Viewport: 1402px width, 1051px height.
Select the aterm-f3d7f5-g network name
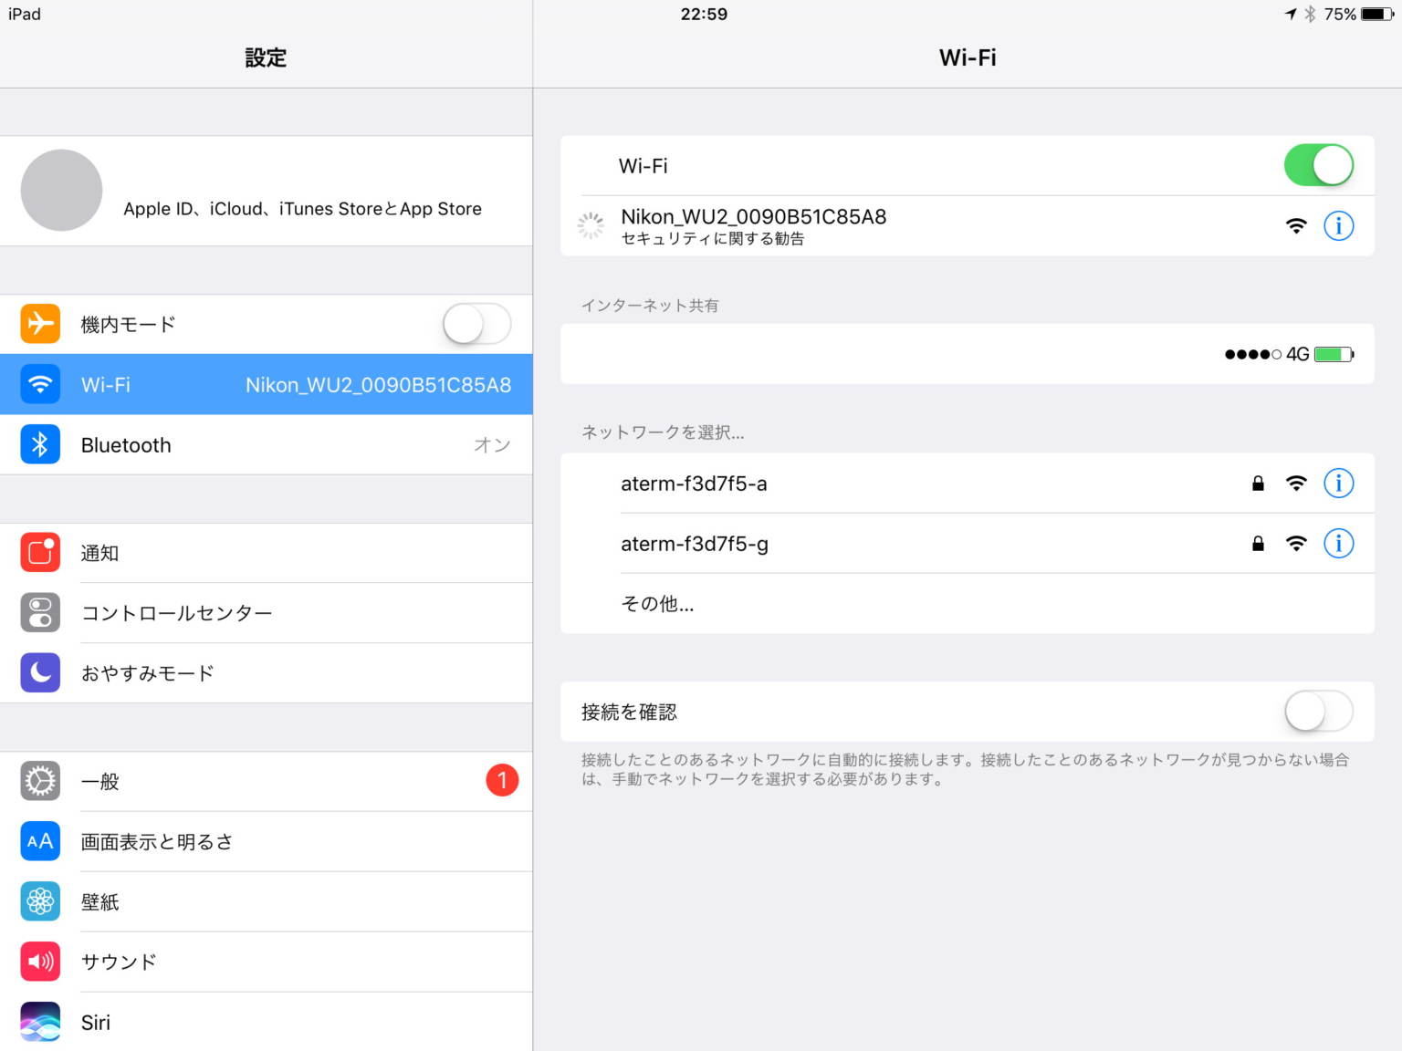click(694, 543)
